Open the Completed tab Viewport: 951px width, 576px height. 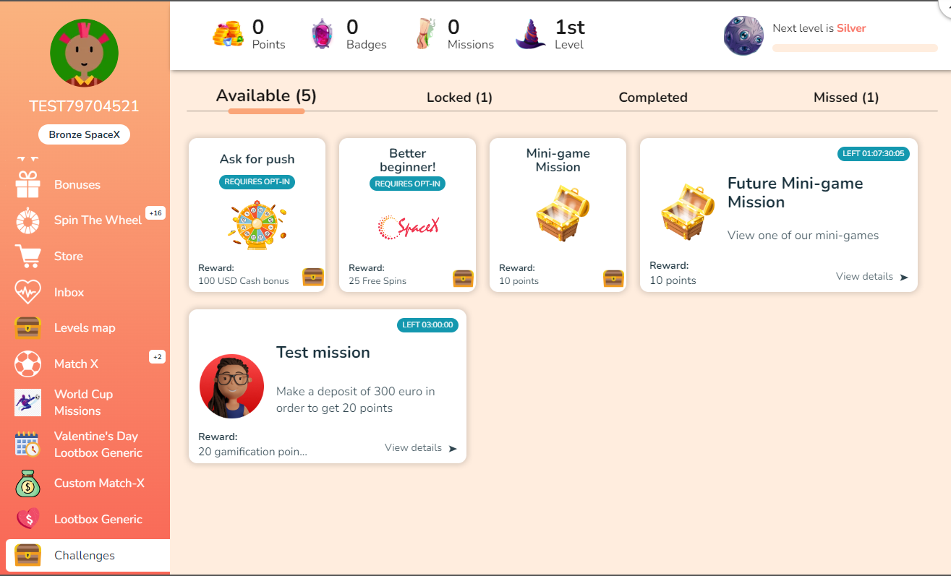(653, 98)
